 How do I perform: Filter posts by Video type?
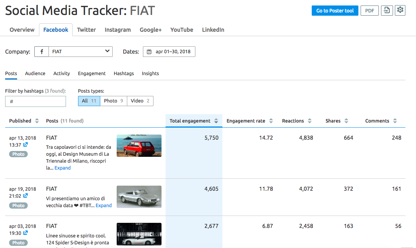140,101
